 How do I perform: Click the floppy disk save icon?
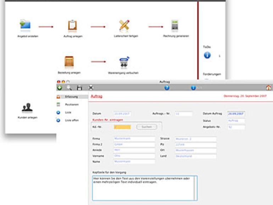coord(79,88)
